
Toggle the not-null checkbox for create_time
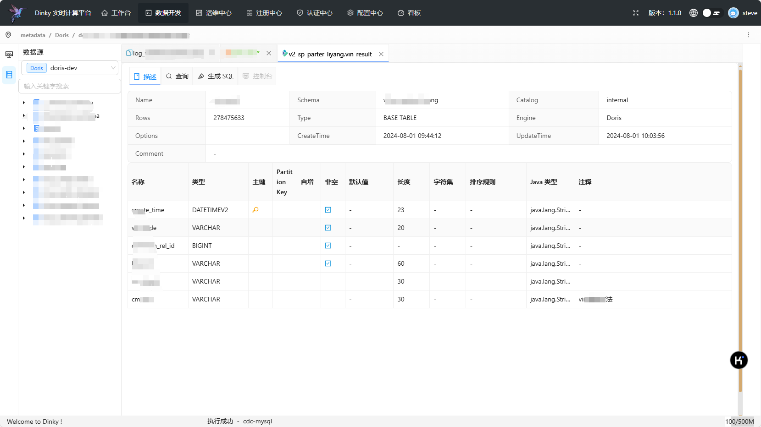[x=328, y=210]
